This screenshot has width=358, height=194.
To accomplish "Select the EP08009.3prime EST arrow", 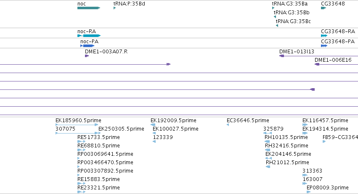I will [308, 192].
